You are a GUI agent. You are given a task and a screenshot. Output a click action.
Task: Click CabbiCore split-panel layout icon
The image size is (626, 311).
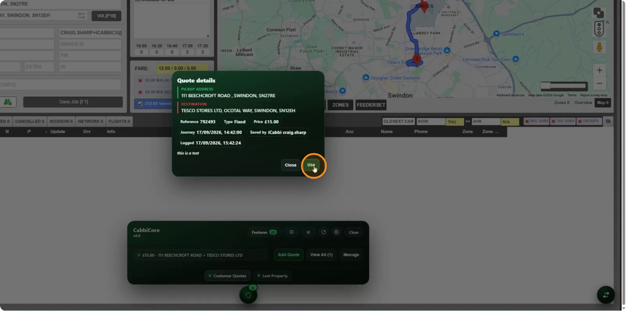coord(292,232)
